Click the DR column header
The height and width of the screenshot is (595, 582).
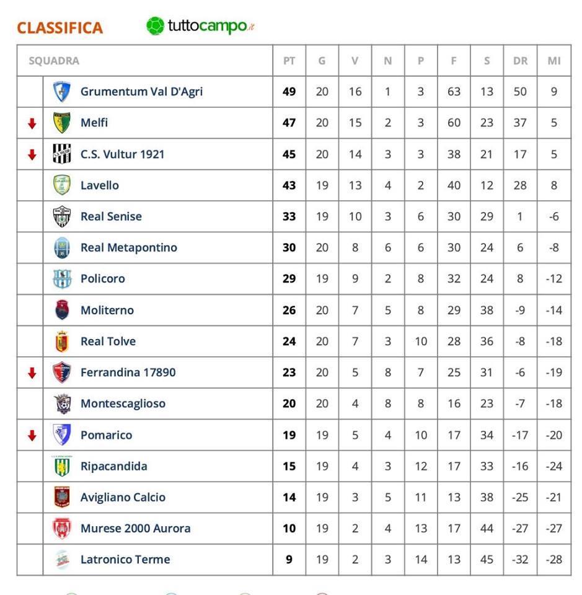(520, 61)
